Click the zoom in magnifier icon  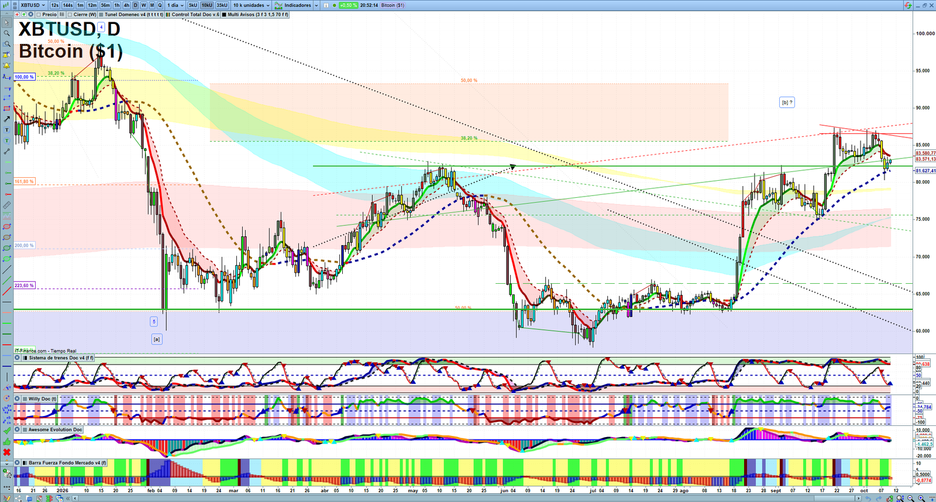click(x=921, y=498)
